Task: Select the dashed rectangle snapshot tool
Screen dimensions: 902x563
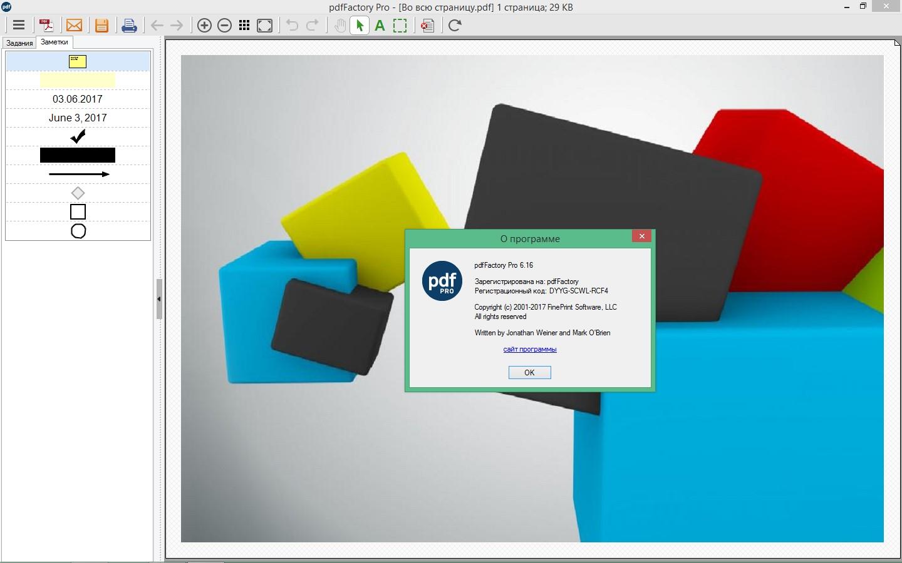Action: [400, 26]
